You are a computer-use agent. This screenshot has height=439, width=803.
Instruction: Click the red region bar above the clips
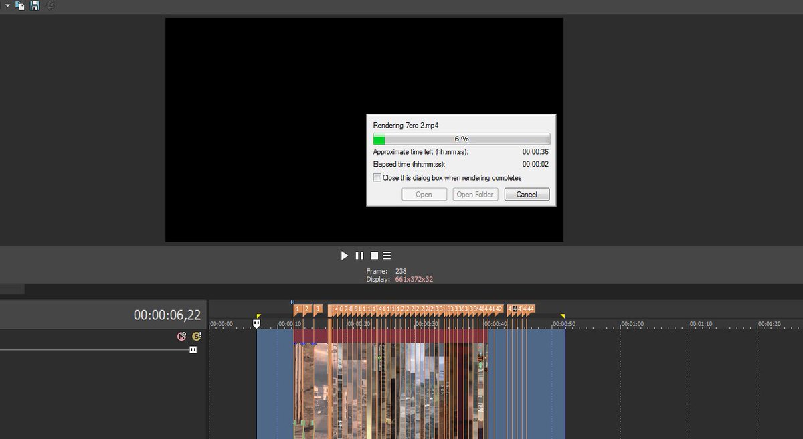pyautogui.click(x=390, y=336)
